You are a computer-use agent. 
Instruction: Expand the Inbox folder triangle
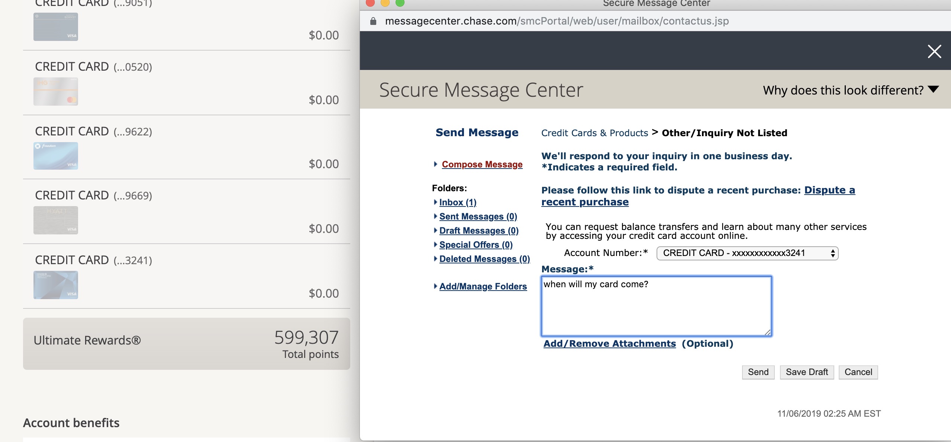[x=436, y=202]
